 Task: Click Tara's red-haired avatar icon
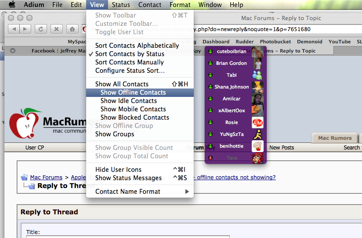[x=257, y=158]
